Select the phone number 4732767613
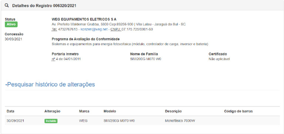Screen dimensions: 284x134 [x=68, y=29]
